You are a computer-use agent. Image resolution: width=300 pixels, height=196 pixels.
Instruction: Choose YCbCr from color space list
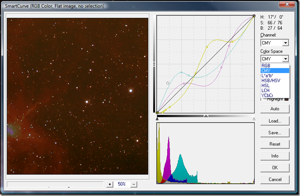(x=275, y=95)
